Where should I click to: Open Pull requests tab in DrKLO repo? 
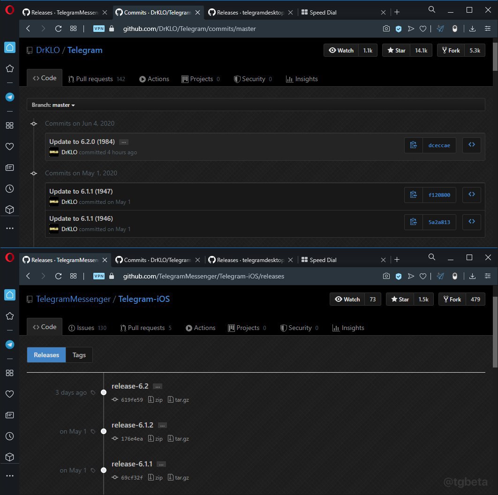click(97, 79)
